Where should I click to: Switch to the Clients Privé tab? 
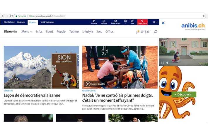tap(9, 22)
